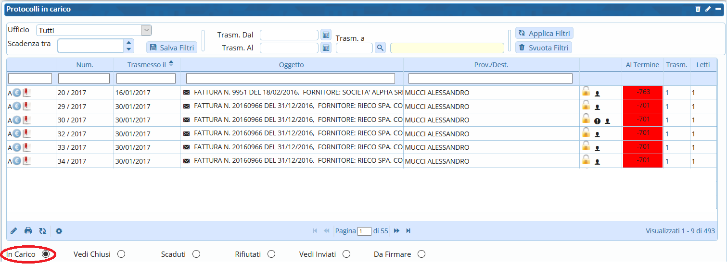This screenshot has width=727, height=264.
Task: Click the Svuota Filtri button
Action: (x=544, y=48)
